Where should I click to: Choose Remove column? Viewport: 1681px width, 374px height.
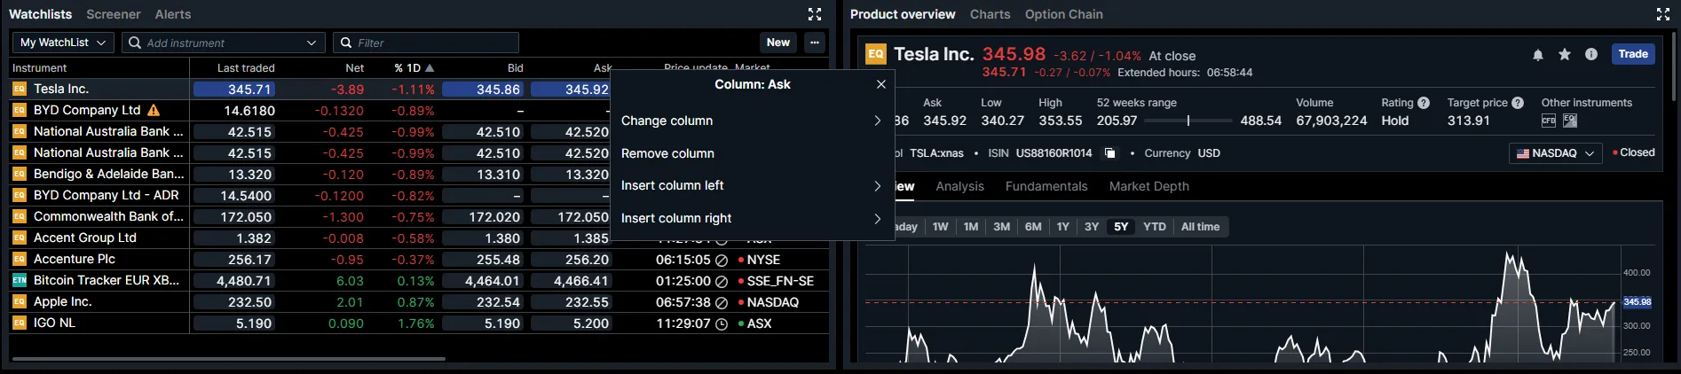752,153
